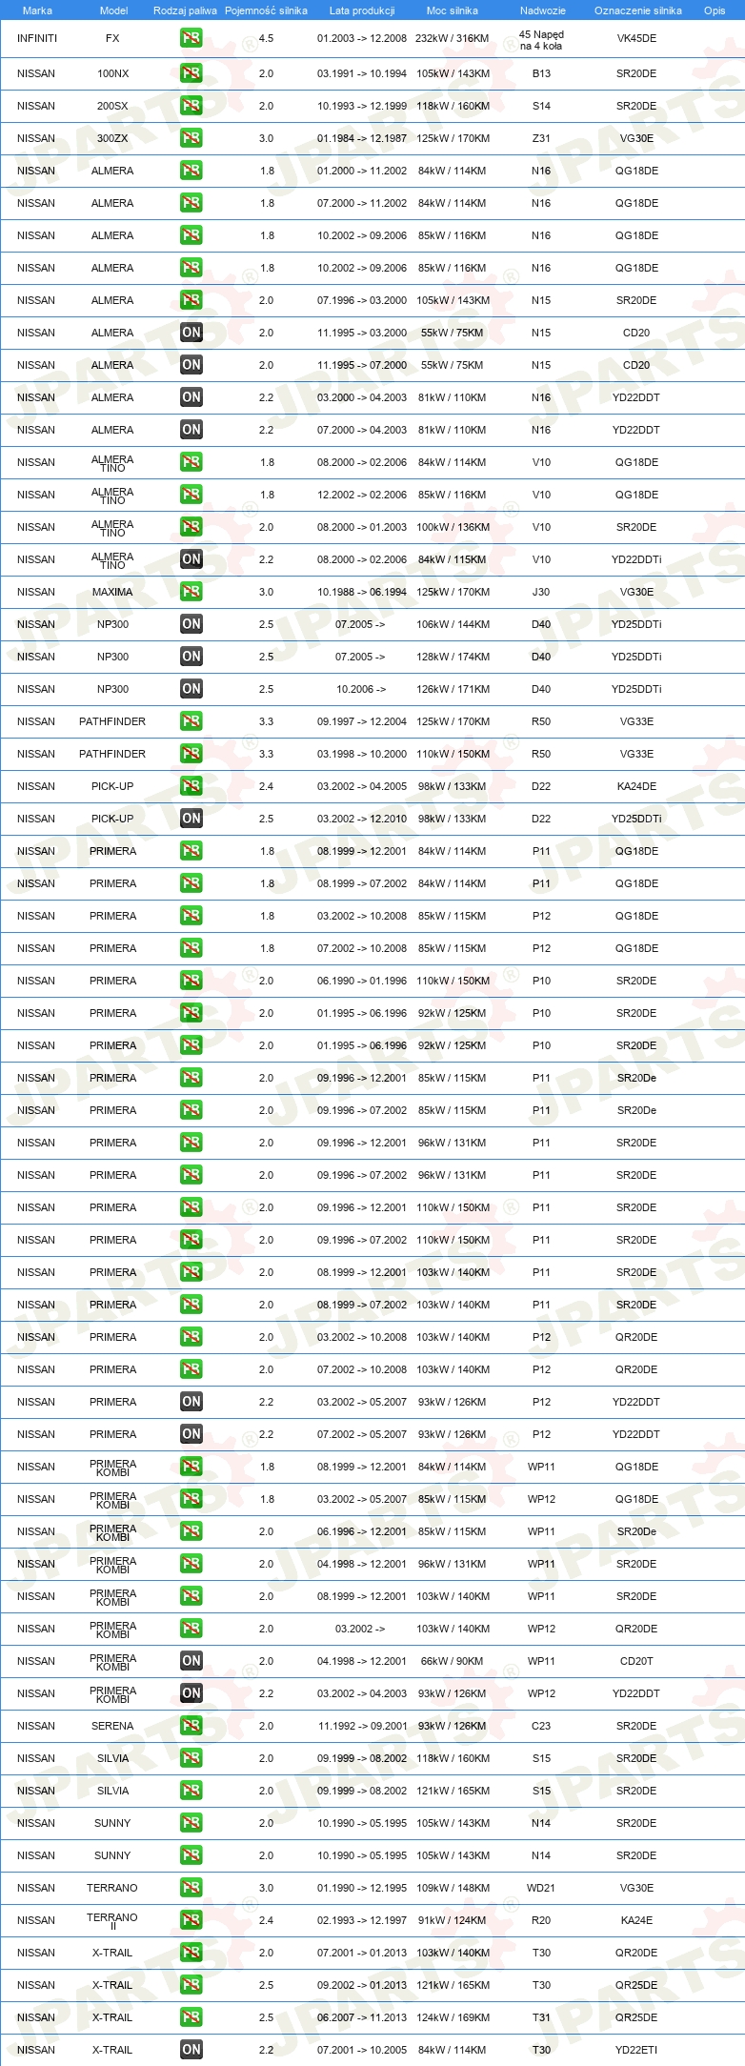Image resolution: width=745 pixels, height=2066 pixels.
Task: Click PB icon for PATHFINDER 110kW / 150KM
Action: coord(191,754)
